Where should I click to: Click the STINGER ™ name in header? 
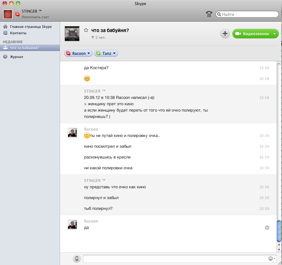[x=32, y=11]
